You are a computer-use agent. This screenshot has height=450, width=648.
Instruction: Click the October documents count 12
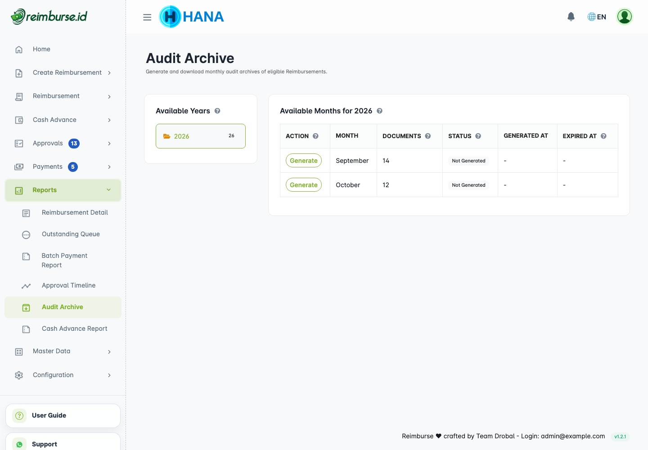click(x=386, y=185)
